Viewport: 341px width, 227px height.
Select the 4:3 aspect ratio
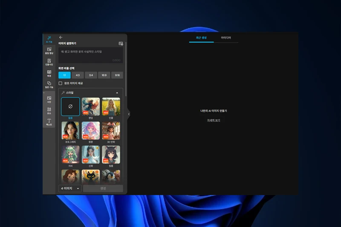point(78,75)
